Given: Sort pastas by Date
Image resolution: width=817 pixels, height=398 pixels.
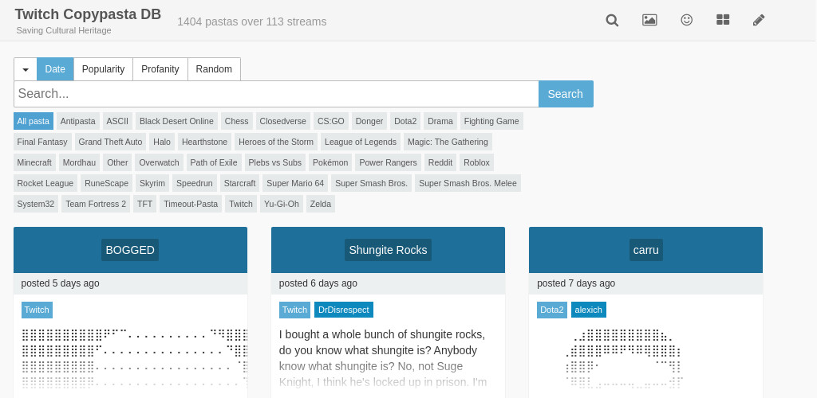Looking at the screenshot, I should tap(55, 69).
